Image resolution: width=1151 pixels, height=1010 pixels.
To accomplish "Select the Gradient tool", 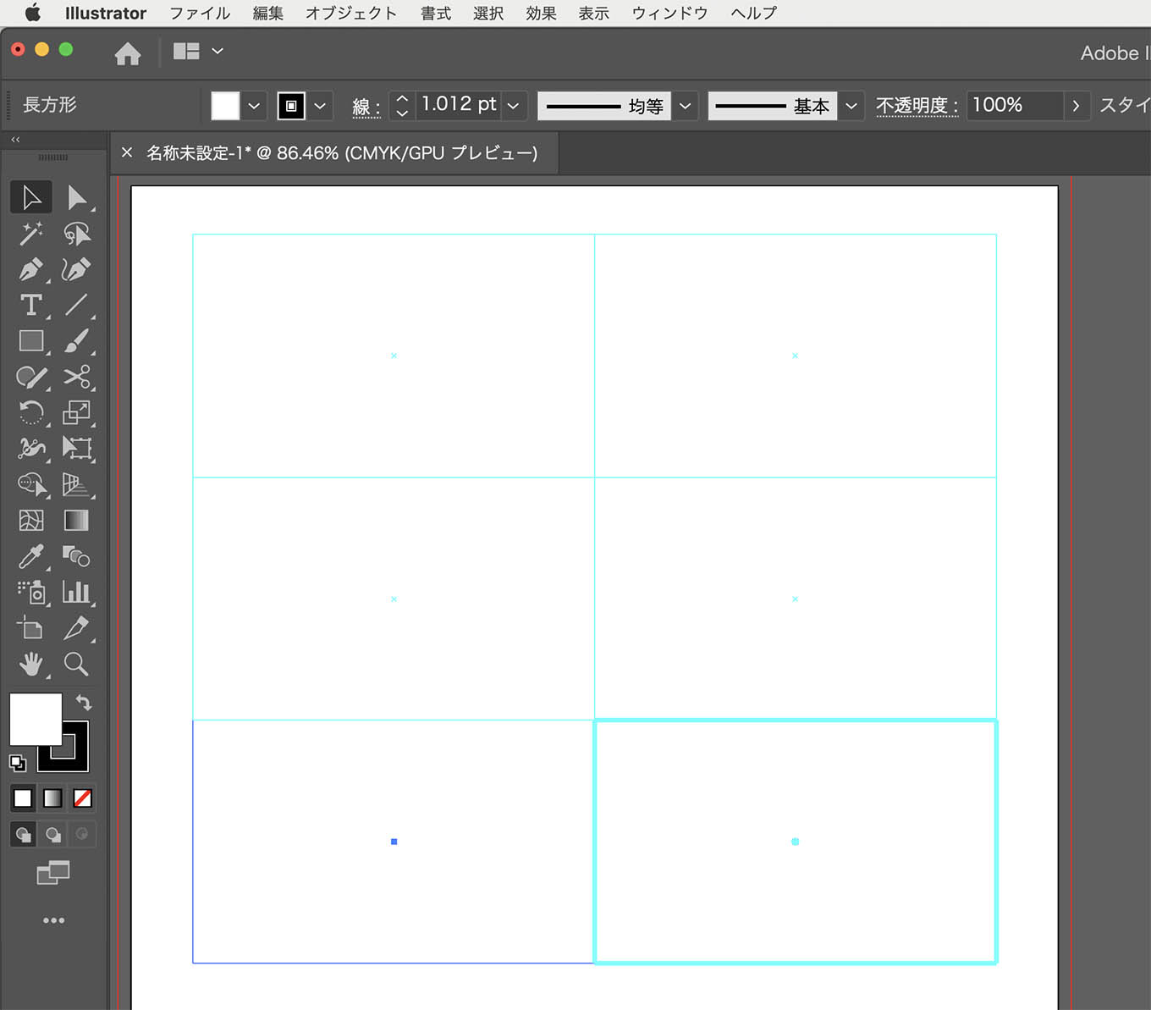I will 76,520.
